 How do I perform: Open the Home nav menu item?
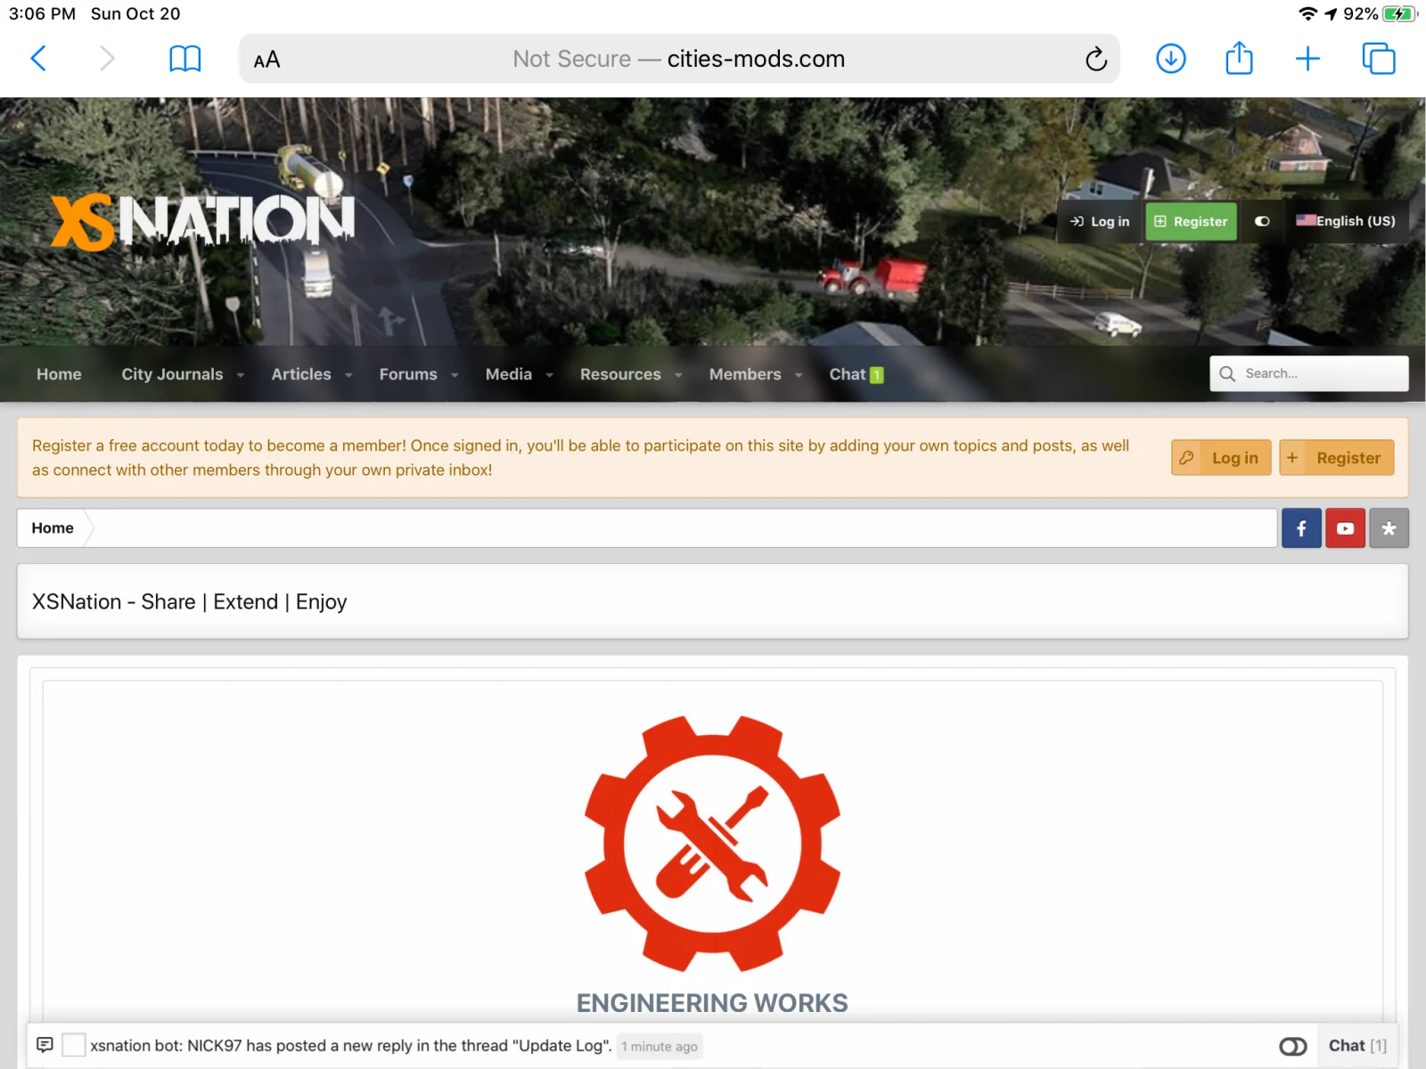tap(59, 374)
